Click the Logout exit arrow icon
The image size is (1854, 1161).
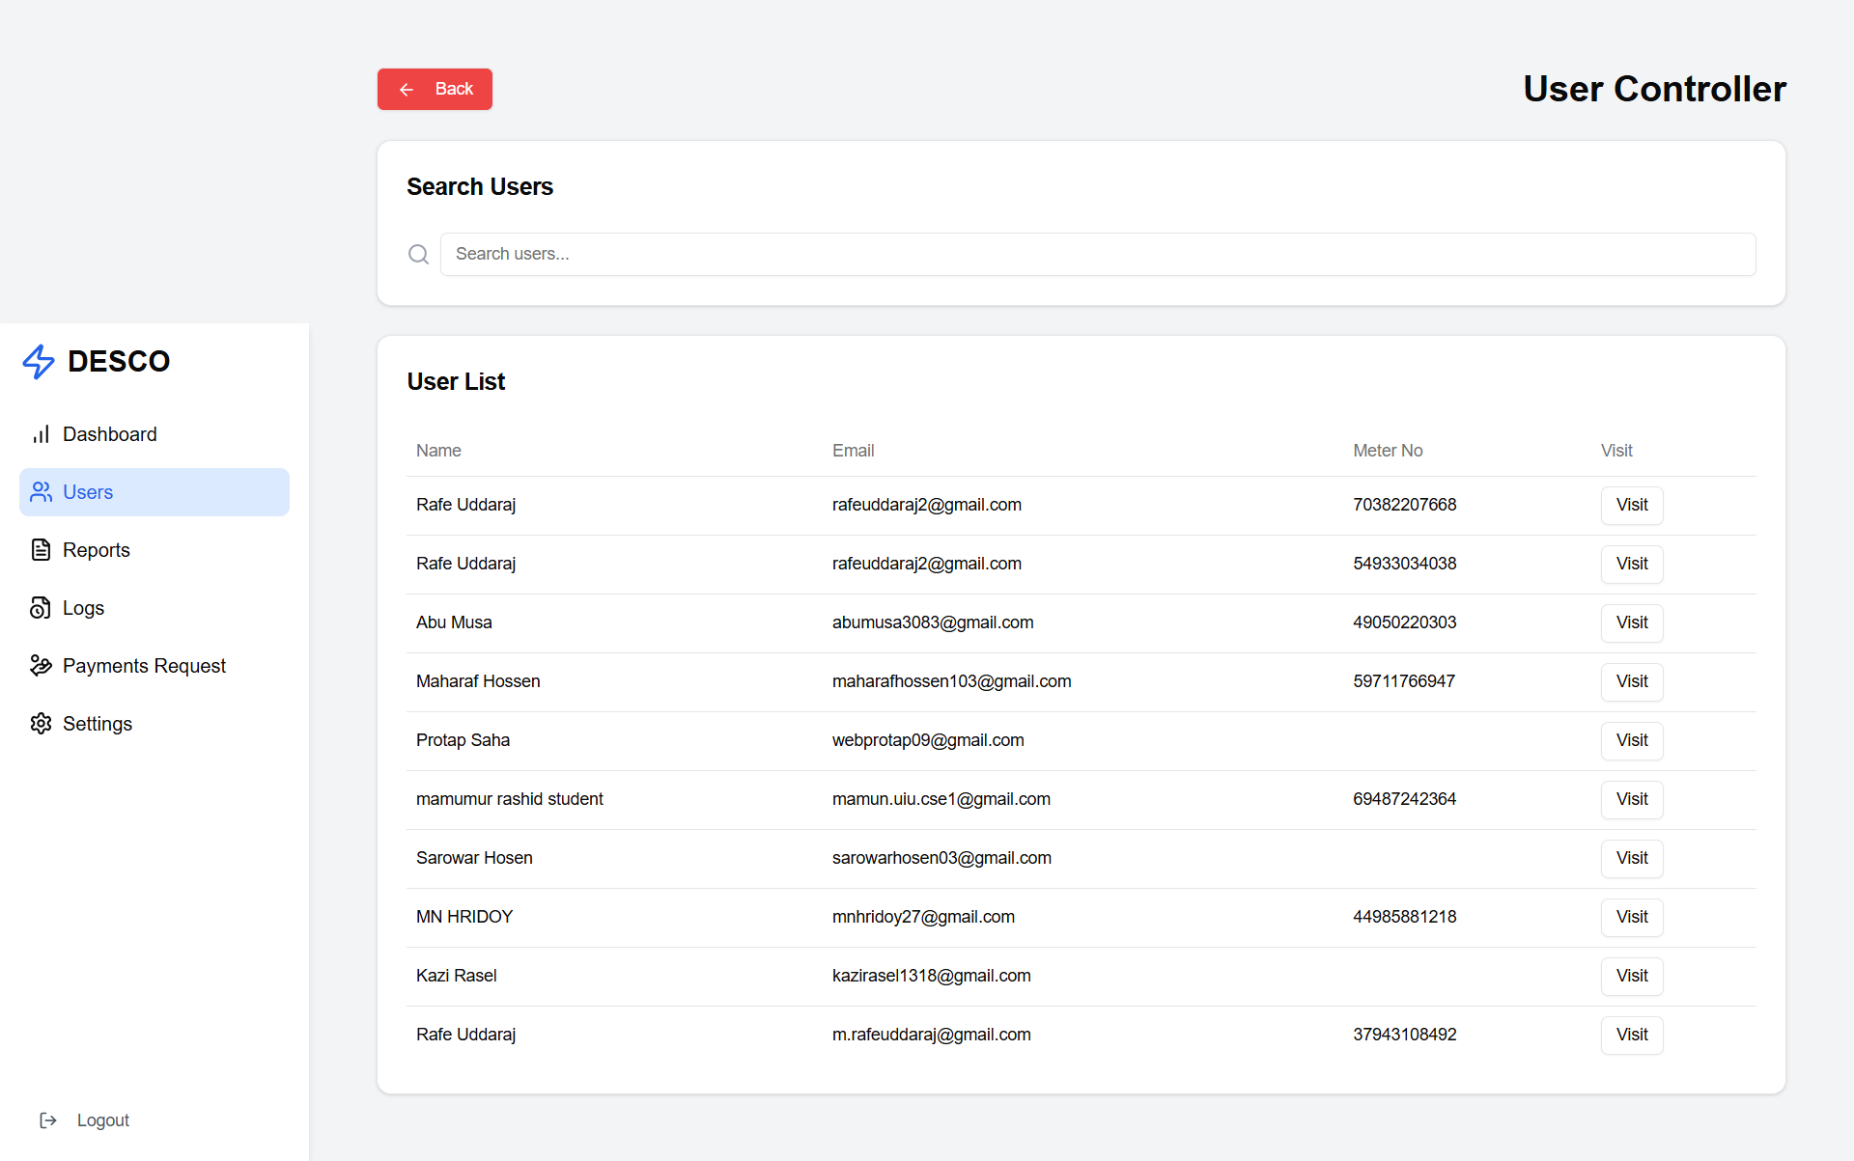[x=48, y=1120]
